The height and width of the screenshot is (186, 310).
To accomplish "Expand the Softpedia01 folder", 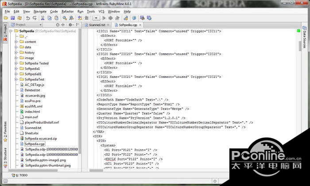I will [x=16, y=74].
